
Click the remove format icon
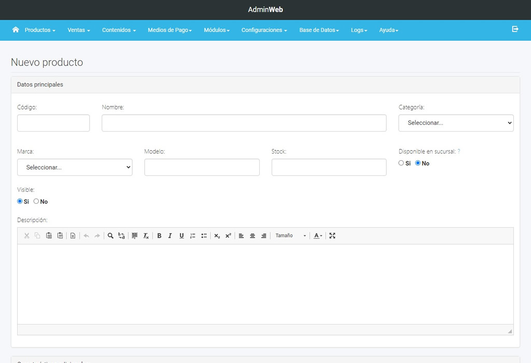pyautogui.click(x=146, y=236)
